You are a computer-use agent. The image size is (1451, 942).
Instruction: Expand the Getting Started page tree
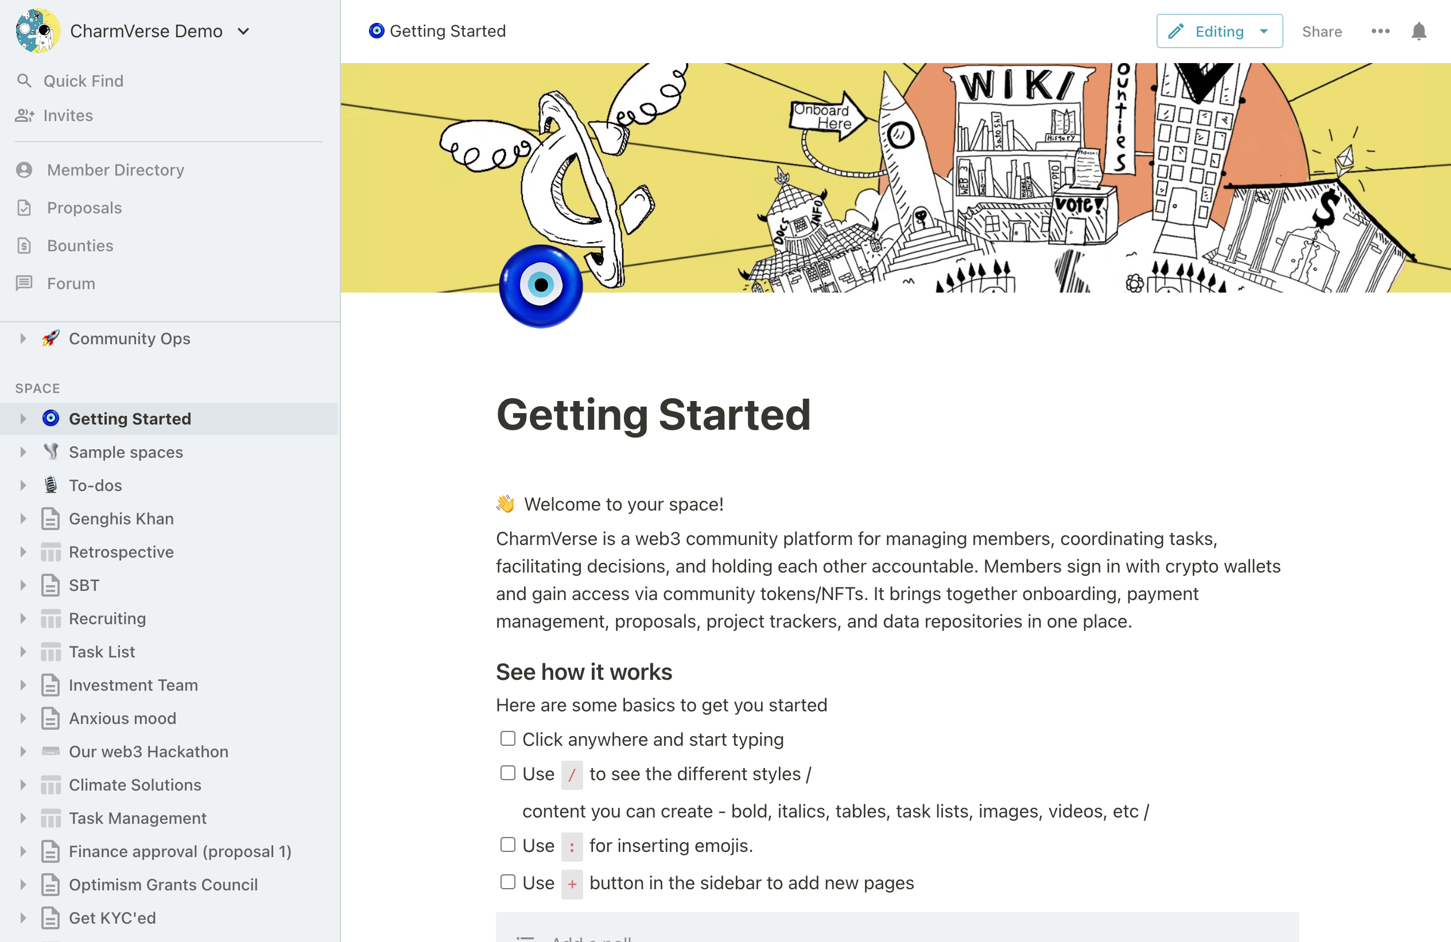point(23,419)
